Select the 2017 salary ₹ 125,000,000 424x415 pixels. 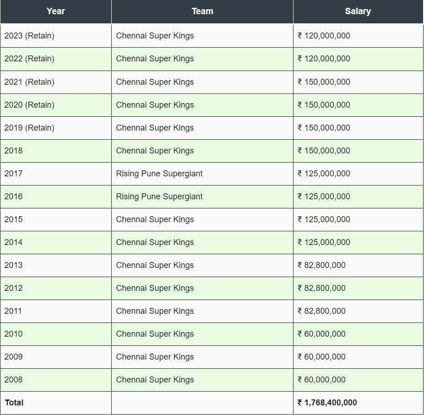pyautogui.click(x=324, y=174)
